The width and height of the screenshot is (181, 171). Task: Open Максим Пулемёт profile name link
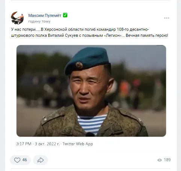(x=45, y=15)
